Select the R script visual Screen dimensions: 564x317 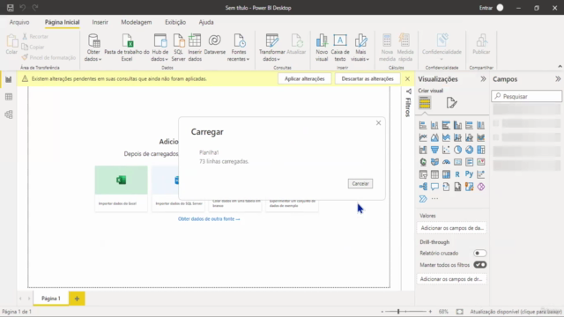tap(457, 174)
